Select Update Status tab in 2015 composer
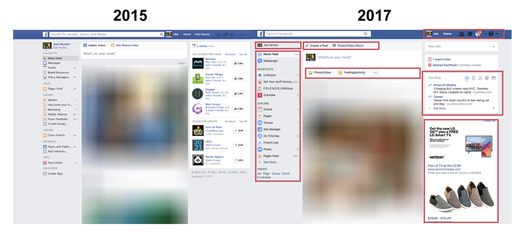The image size is (527, 235). coord(95,45)
